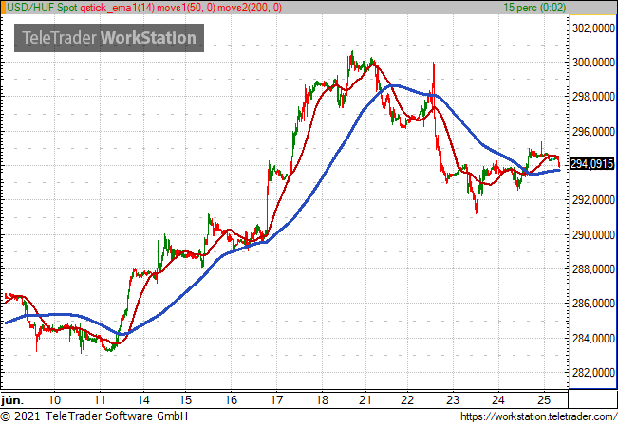Click the 282,0000 price axis label
The image size is (618, 425).
click(x=593, y=372)
